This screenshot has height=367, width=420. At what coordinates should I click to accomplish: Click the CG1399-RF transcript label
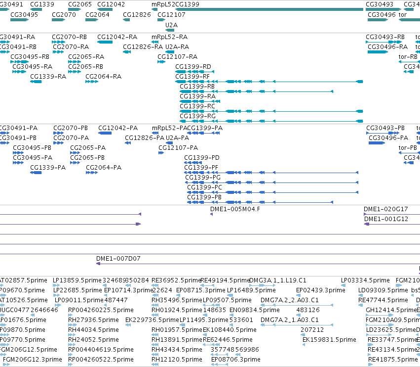pyautogui.click(x=192, y=77)
